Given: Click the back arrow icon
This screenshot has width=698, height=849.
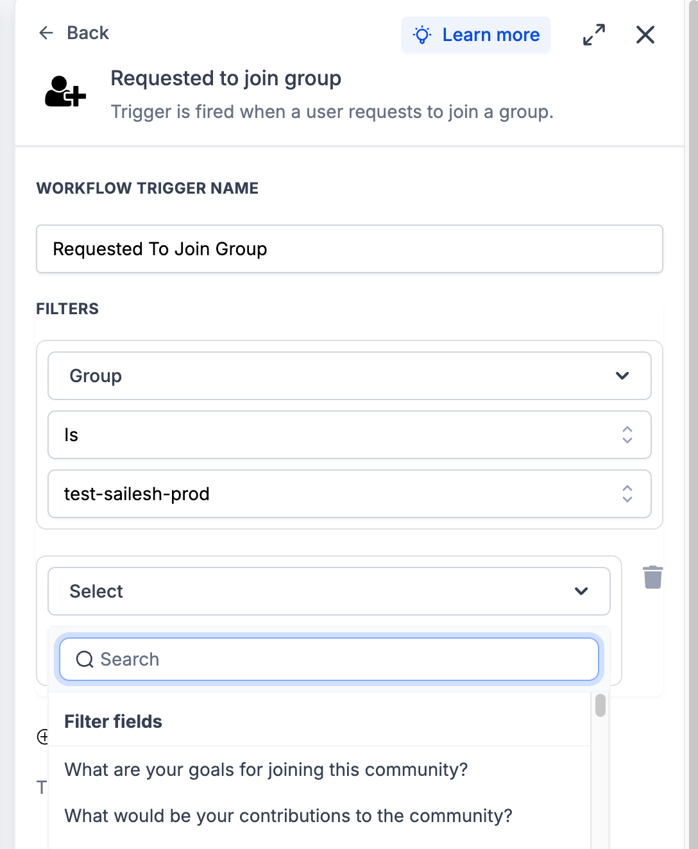Looking at the screenshot, I should (46, 33).
